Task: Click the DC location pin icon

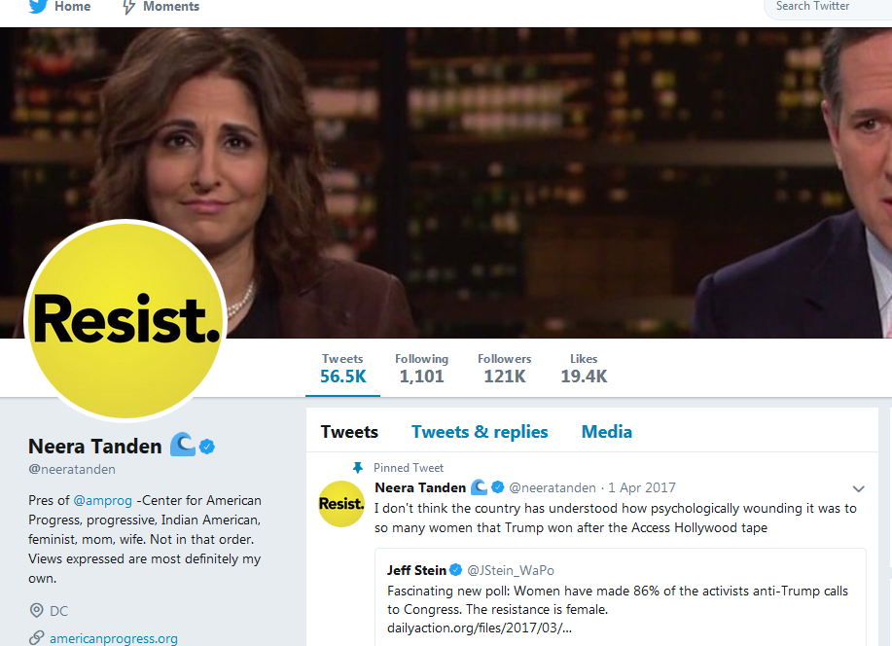Action: pyautogui.click(x=36, y=611)
